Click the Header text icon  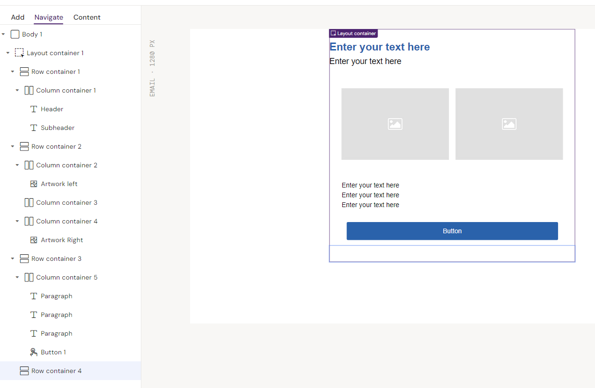[x=34, y=109]
